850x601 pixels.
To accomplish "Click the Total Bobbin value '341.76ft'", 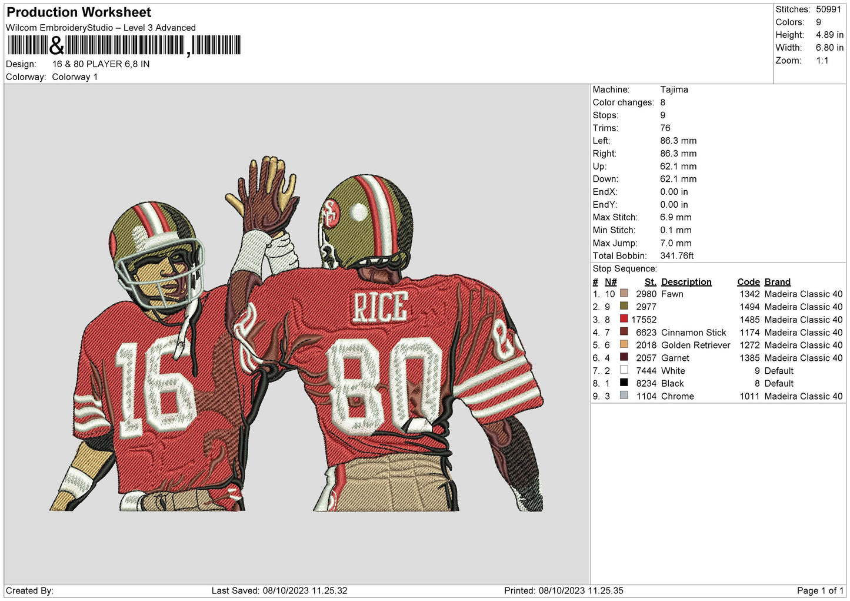I will point(677,256).
